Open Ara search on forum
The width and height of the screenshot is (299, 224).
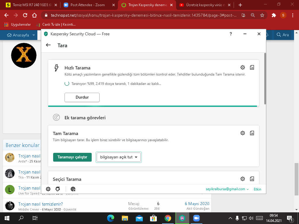[x=283, y=35]
